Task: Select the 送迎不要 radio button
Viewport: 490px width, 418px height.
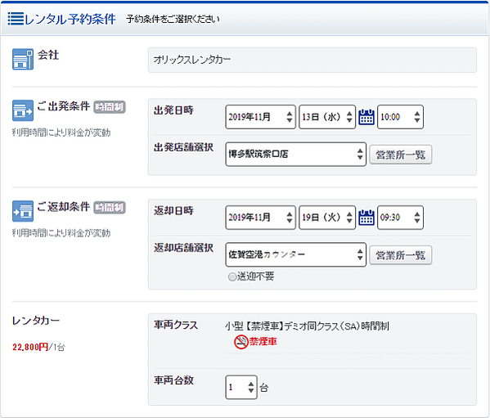Action: tap(232, 276)
